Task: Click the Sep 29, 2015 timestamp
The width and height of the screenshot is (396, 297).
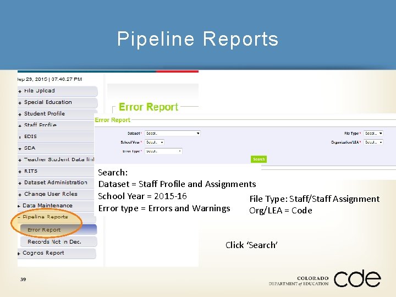Action: click(50, 79)
